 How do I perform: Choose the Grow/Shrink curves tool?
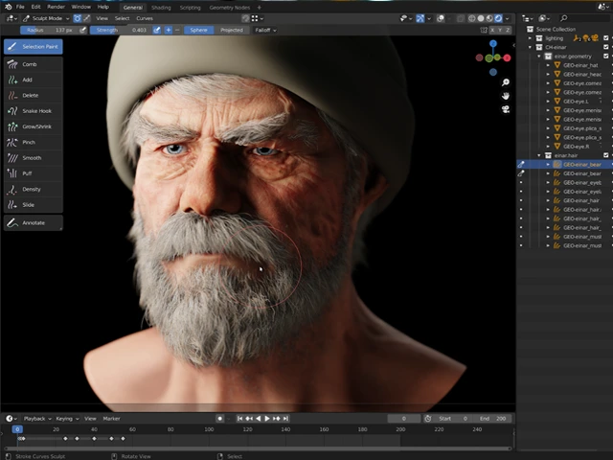point(34,126)
